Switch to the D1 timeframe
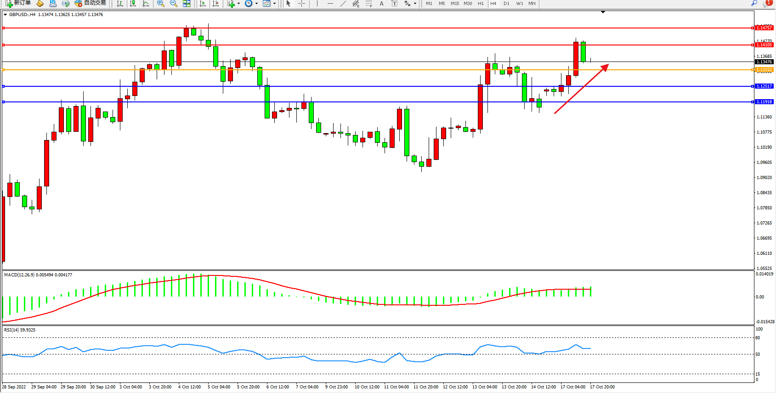776x393 pixels. [506, 3]
